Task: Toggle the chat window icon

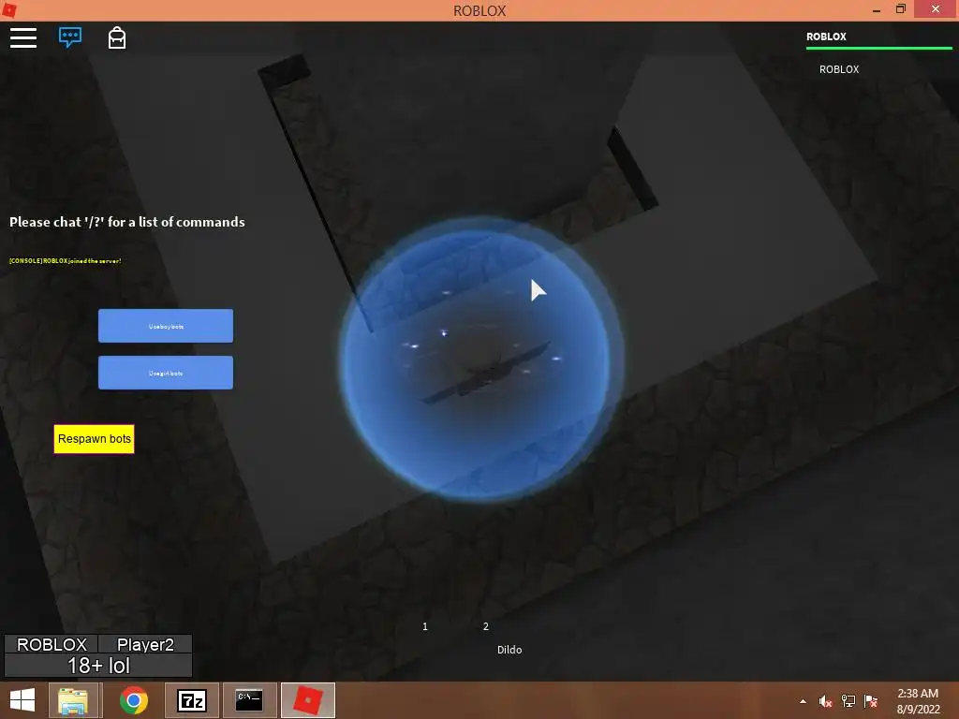Action: (69, 37)
